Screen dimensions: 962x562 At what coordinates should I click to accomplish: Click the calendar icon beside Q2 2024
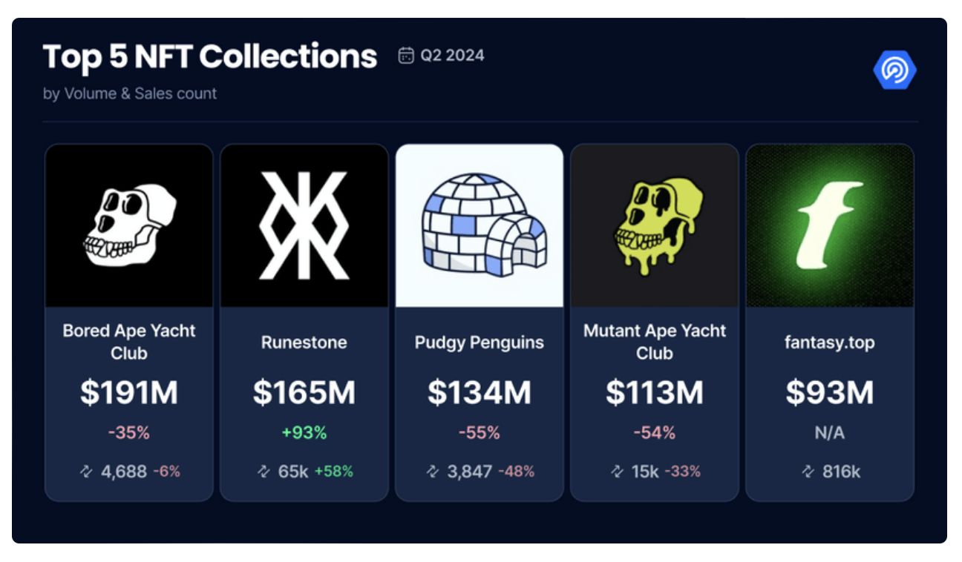click(406, 56)
